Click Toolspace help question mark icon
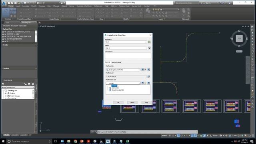The height and width of the screenshot is (144, 256). [x=33, y=84]
